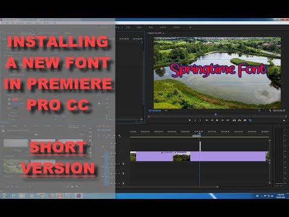Select the tool icon at the timeline's top left
The width and height of the screenshot is (289, 217).
click(119, 136)
